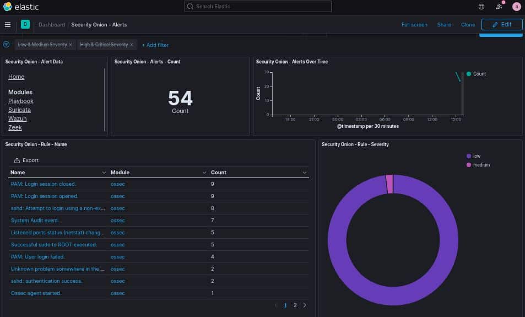The height and width of the screenshot is (317, 525).
Task: Toggle the High & Critical Severity filter pill
Action: coord(104,45)
